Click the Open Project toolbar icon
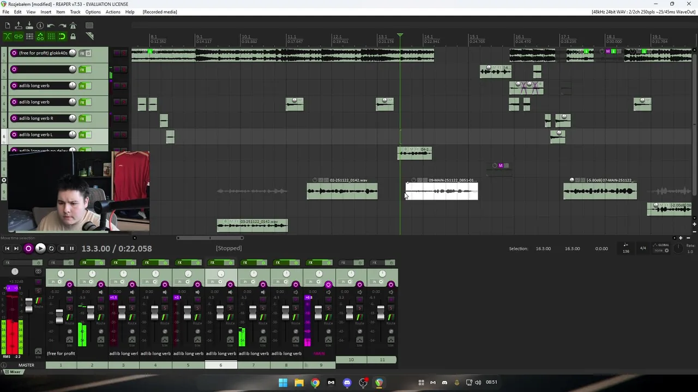This screenshot has width=698, height=392. [x=19, y=26]
